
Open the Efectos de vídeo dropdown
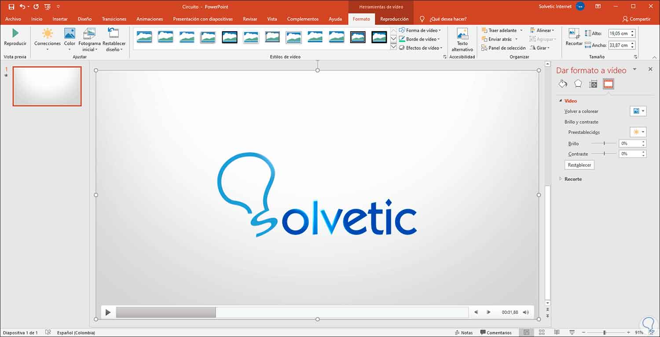pos(421,48)
